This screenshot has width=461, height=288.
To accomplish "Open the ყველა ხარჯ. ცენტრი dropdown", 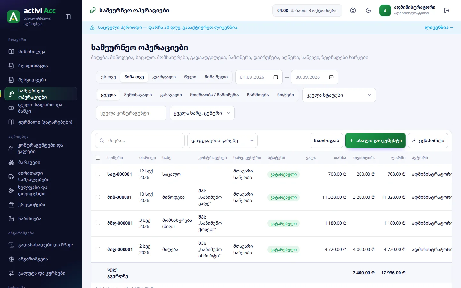I will pos(202,113).
